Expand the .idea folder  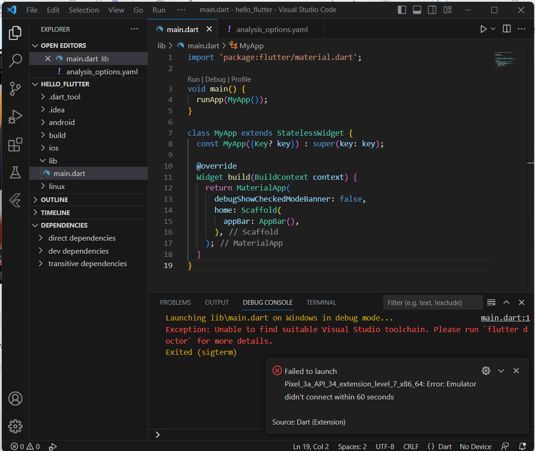pyautogui.click(x=88, y=110)
